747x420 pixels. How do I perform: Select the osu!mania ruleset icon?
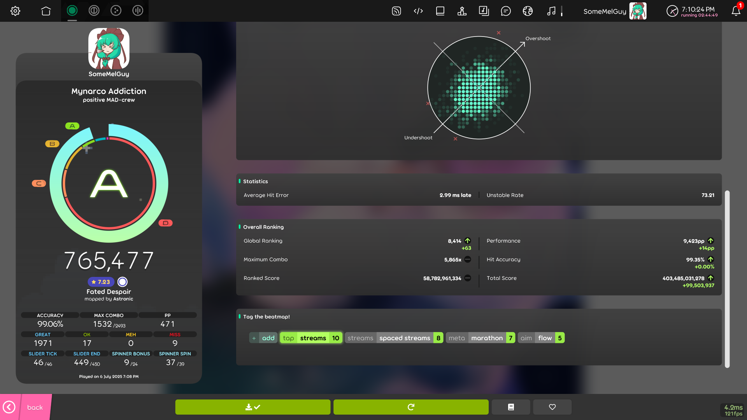(138, 11)
